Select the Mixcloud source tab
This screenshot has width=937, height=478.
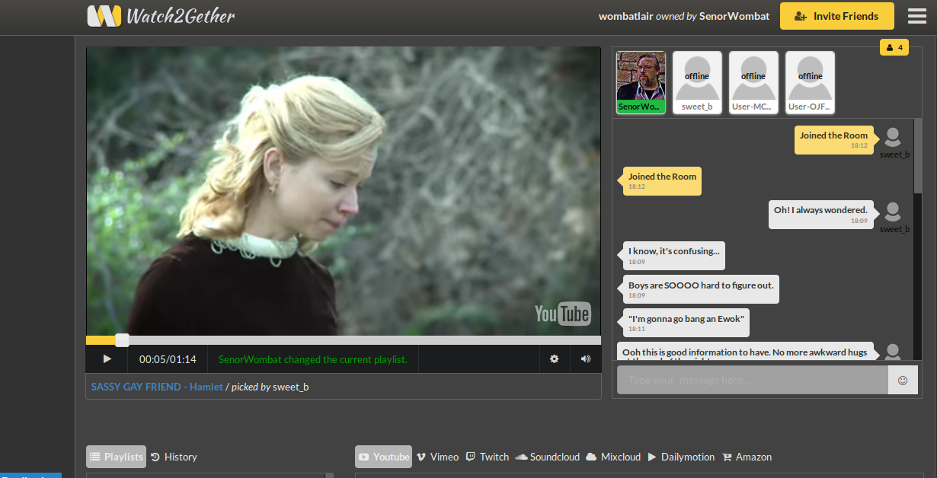(613, 457)
